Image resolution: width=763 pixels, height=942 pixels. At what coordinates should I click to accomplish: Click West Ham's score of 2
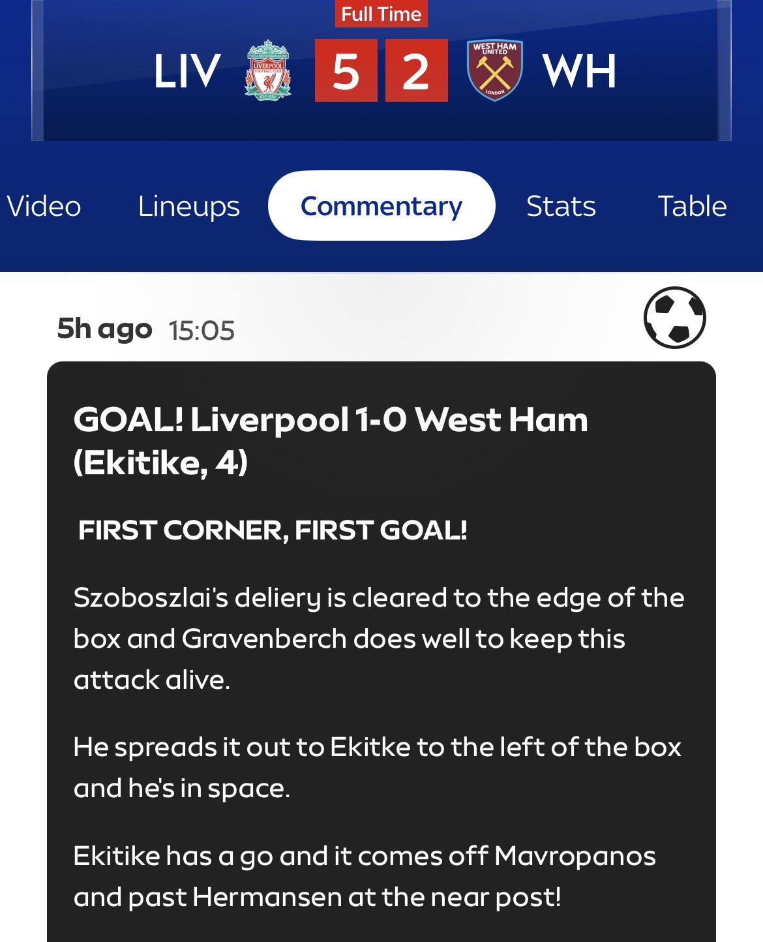click(416, 70)
